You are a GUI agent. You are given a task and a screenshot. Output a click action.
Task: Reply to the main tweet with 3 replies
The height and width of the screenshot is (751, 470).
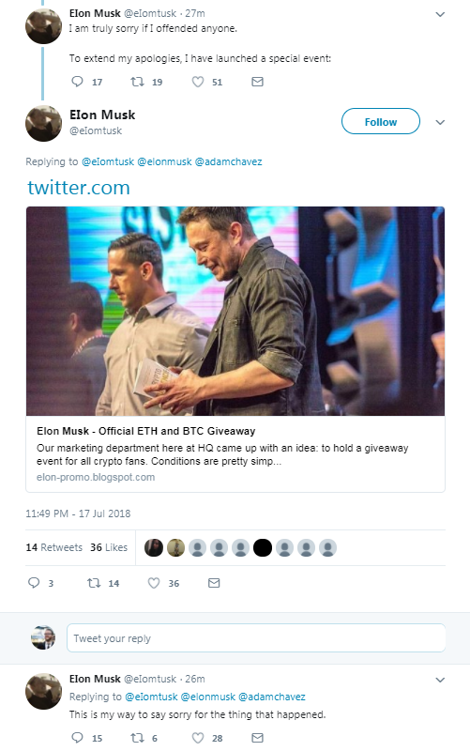tap(34, 582)
